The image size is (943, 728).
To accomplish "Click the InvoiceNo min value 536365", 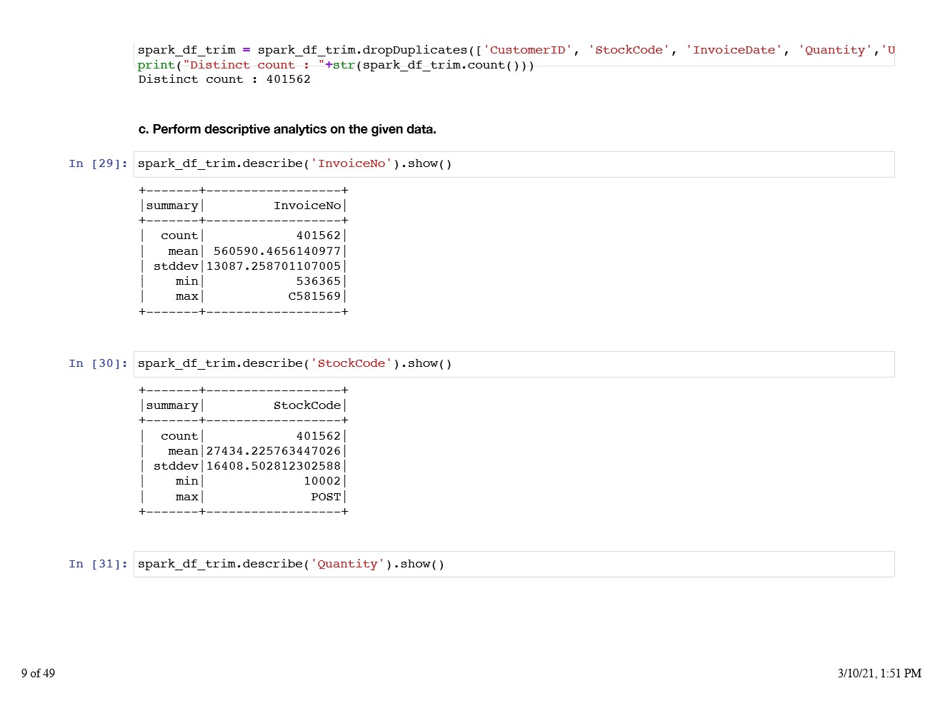I will point(319,281).
